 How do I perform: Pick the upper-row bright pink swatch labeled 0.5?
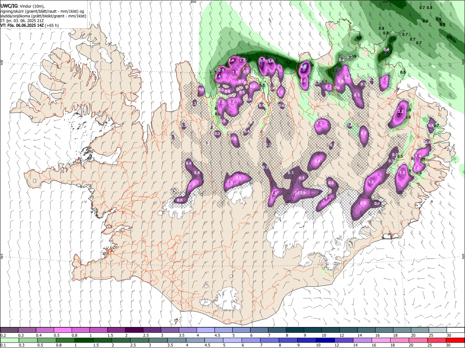coord(62,330)
